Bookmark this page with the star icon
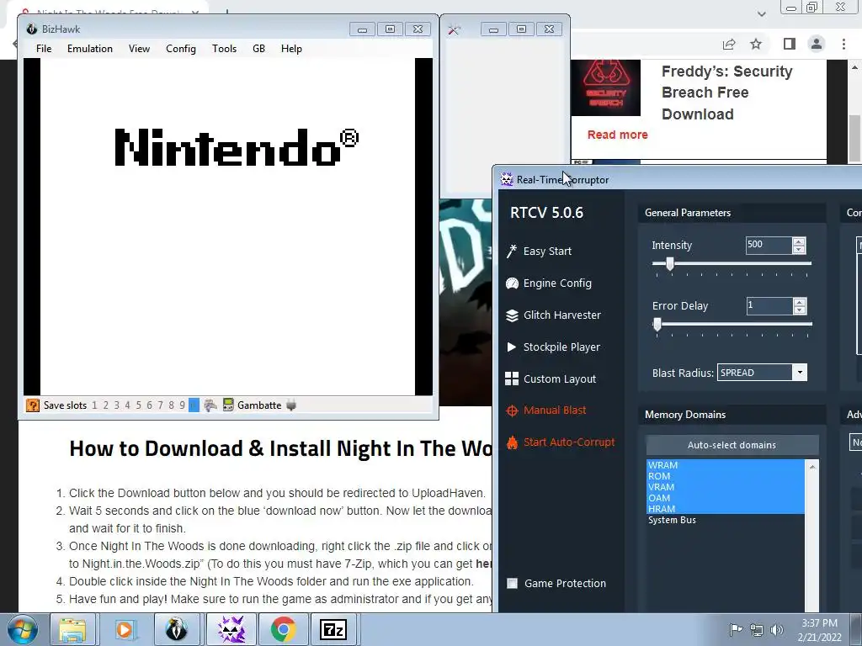 pyautogui.click(x=757, y=44)
